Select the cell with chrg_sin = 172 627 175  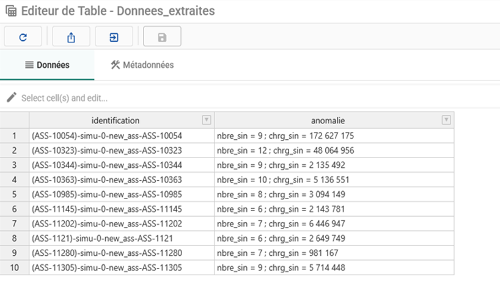[285, 136]
